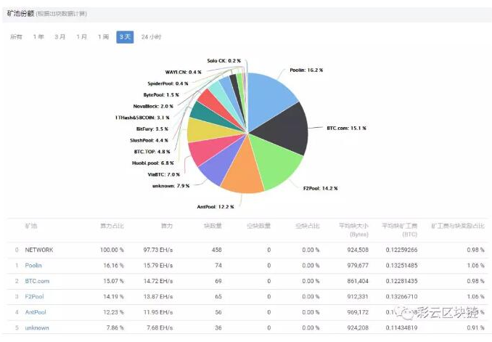Viewport: 492px width, 342px height.
Task: Open the Poolin pool link
Action: [33, 265]
